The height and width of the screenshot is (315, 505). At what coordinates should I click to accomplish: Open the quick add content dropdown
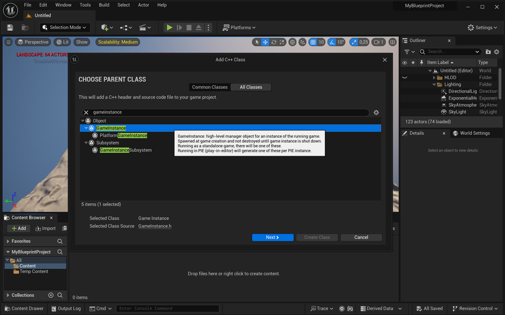click(107, 28)
